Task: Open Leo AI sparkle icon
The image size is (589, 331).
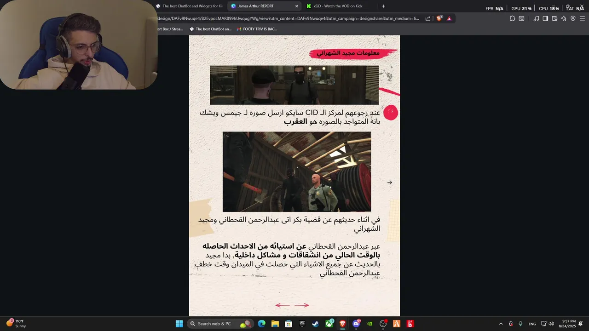Action: [564, 18]
